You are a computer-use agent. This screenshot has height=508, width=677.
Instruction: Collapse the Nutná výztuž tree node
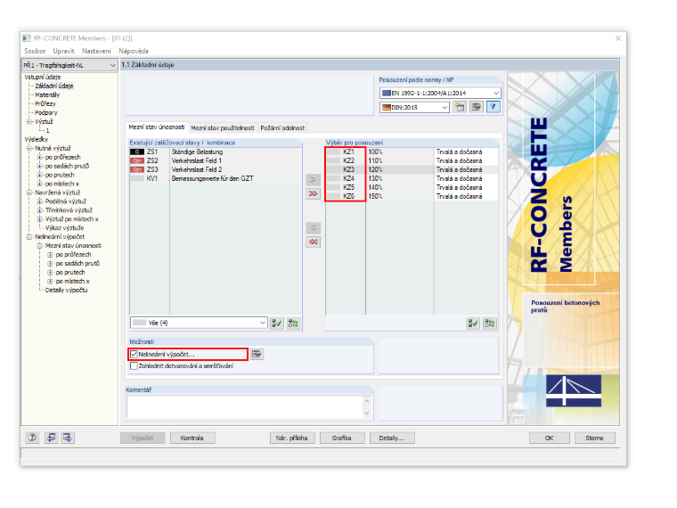(x=29, y=148)
